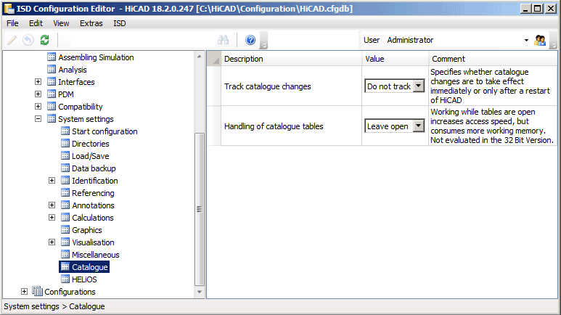Maximize the ISD Configuration Editor window
This screenshot has width=561, height=315.
[537, 9]
